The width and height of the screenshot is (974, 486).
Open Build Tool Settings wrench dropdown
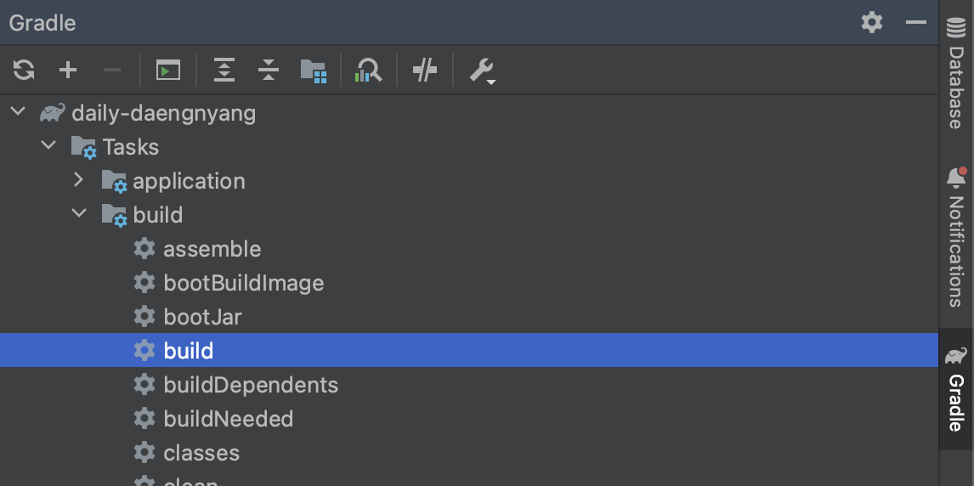point(482,71)
